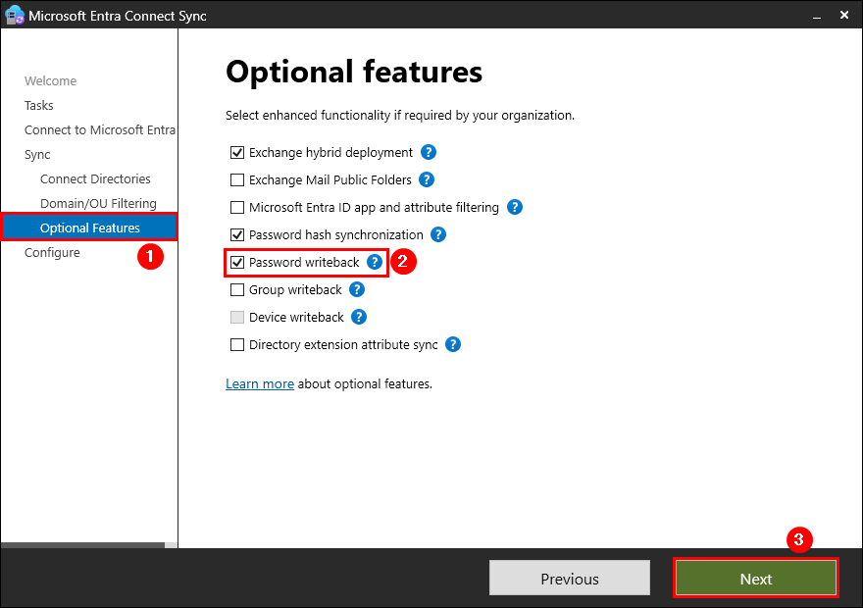Click help icon for app and attribute filtering

515,208
